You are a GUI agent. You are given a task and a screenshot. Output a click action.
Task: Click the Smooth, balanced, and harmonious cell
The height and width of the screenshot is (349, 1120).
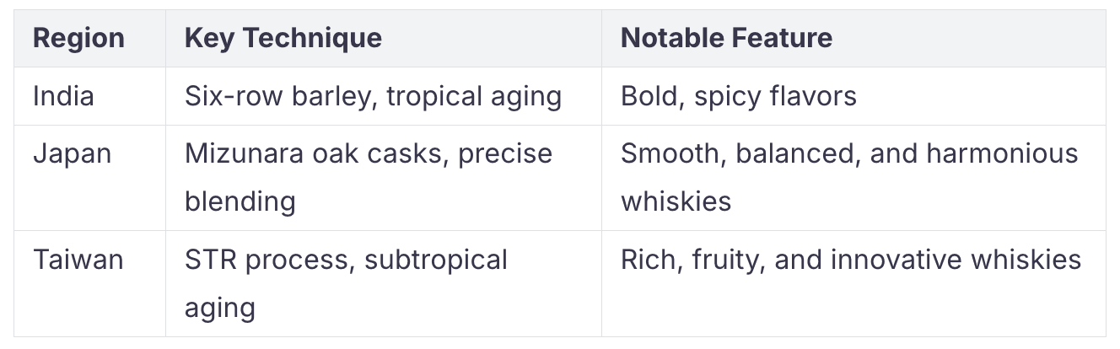click(x=853, y=178)
